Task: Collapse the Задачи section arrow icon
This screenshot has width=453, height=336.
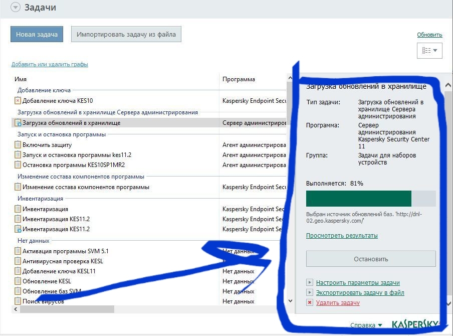Action: [16, 7]
